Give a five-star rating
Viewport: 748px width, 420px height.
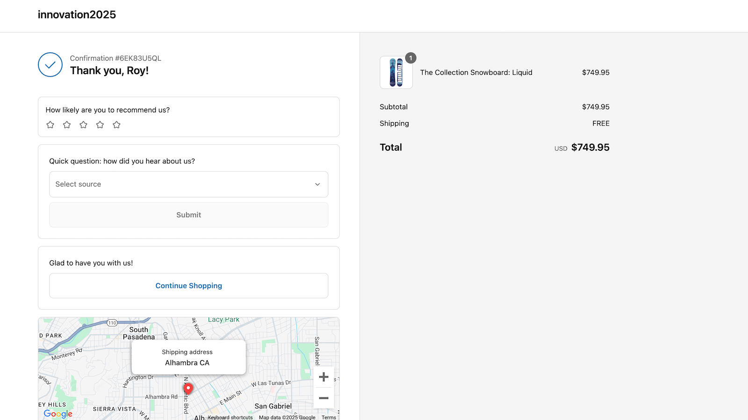coord(116,125)
